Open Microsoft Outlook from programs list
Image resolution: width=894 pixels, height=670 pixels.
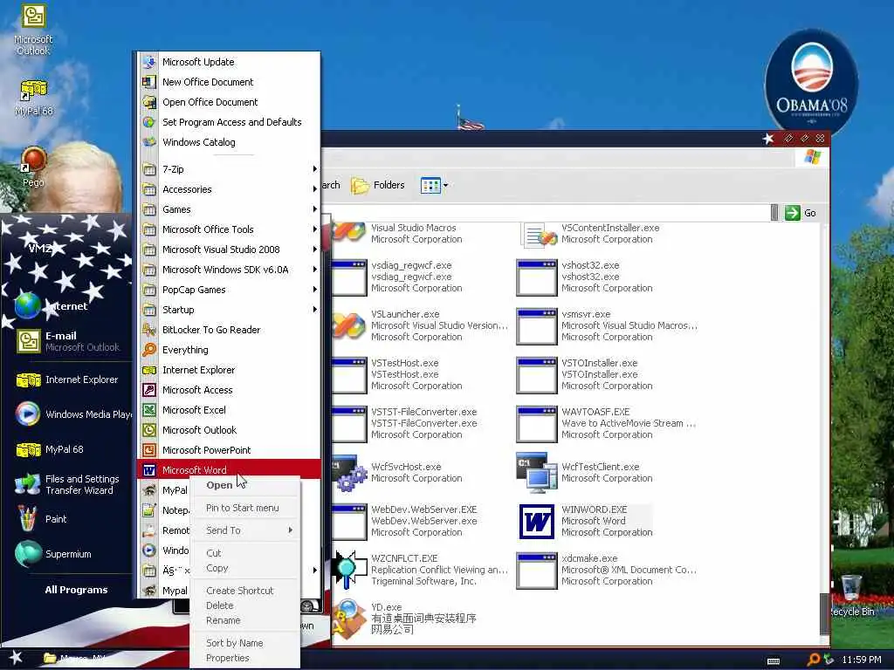(228, 429)
